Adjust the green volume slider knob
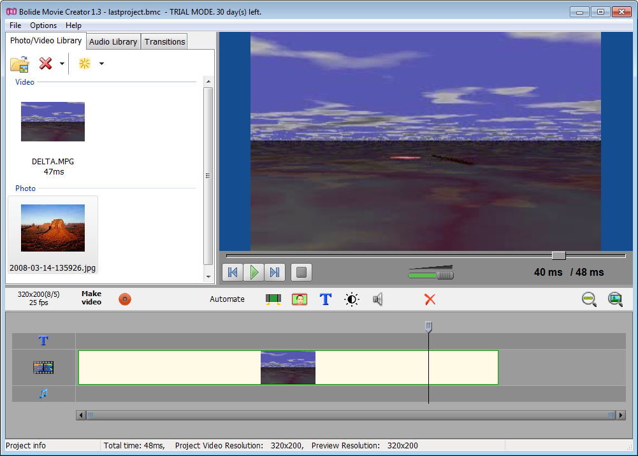Image resolution: width=638 pixels, height=456 pixels. tap(445, 275)
